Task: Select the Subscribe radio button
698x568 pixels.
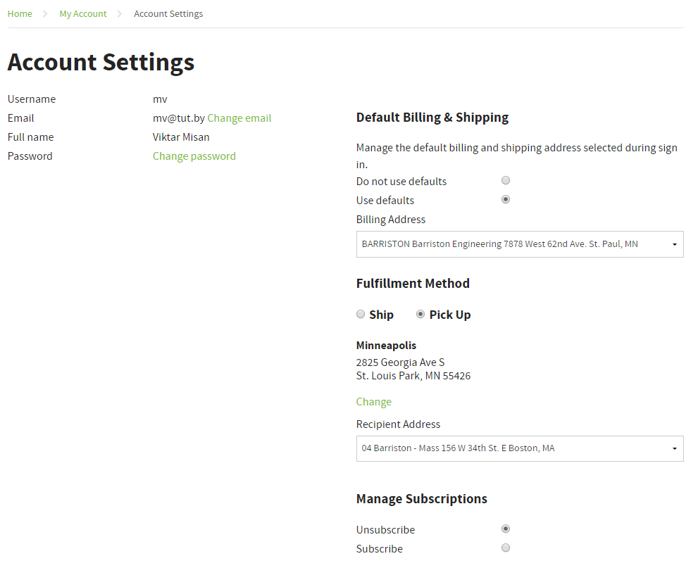Action: pos(506,548)
